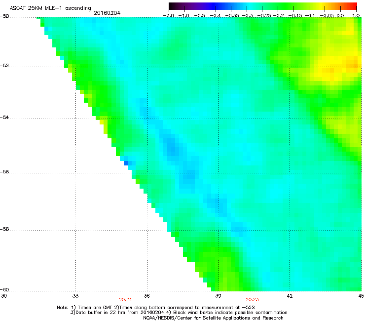The width and height of the screenshot is (365, 321).
Task: Select the black end of the color bar
Action: (173, 6)
